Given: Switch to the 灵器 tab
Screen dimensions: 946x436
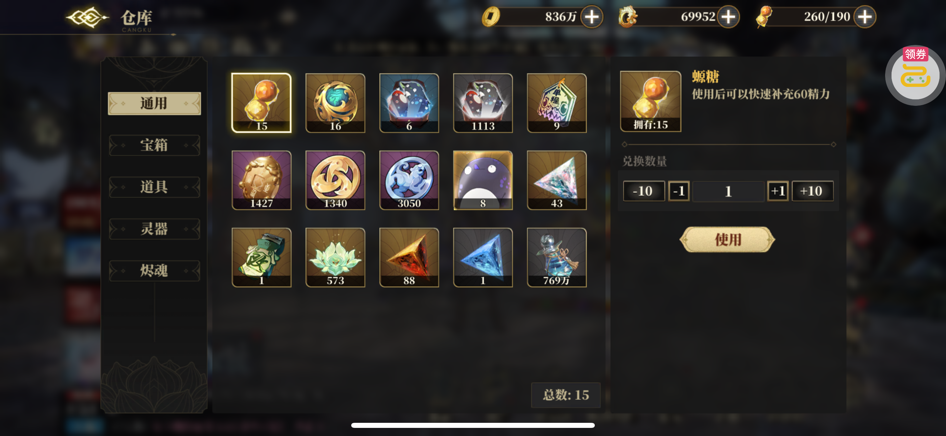Looking at the screenshot, I should click(154, 229).
